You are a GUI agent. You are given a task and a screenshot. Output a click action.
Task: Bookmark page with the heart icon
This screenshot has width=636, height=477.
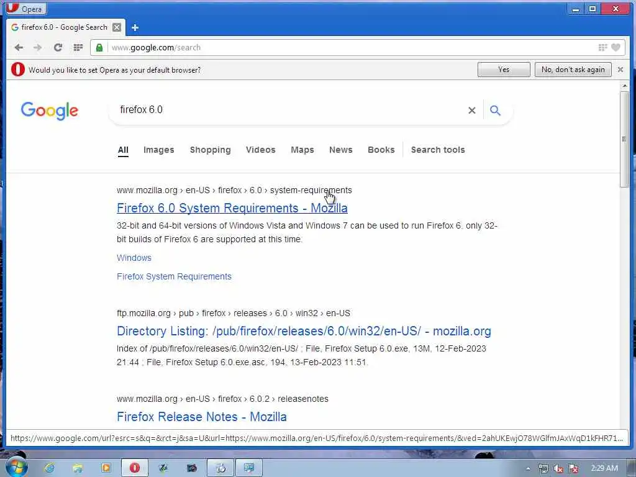(616, 47)
